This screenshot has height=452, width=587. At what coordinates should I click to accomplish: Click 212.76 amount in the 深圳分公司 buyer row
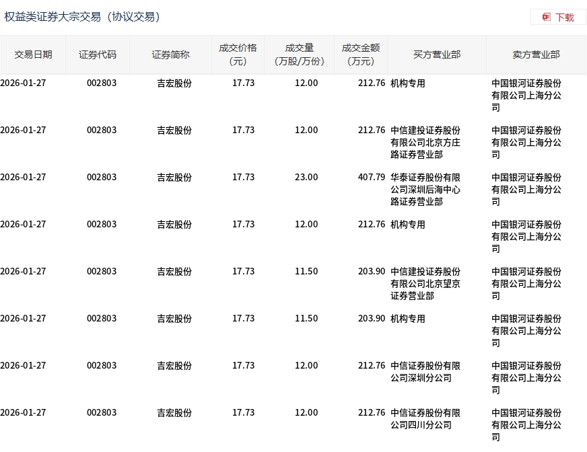(372, 365)
